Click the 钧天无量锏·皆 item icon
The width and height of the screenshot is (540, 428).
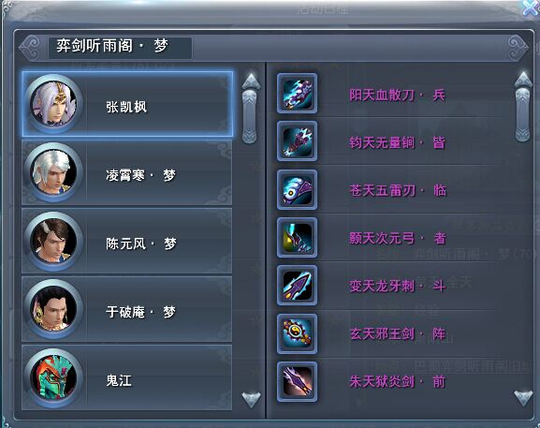[x=297, y=140]
